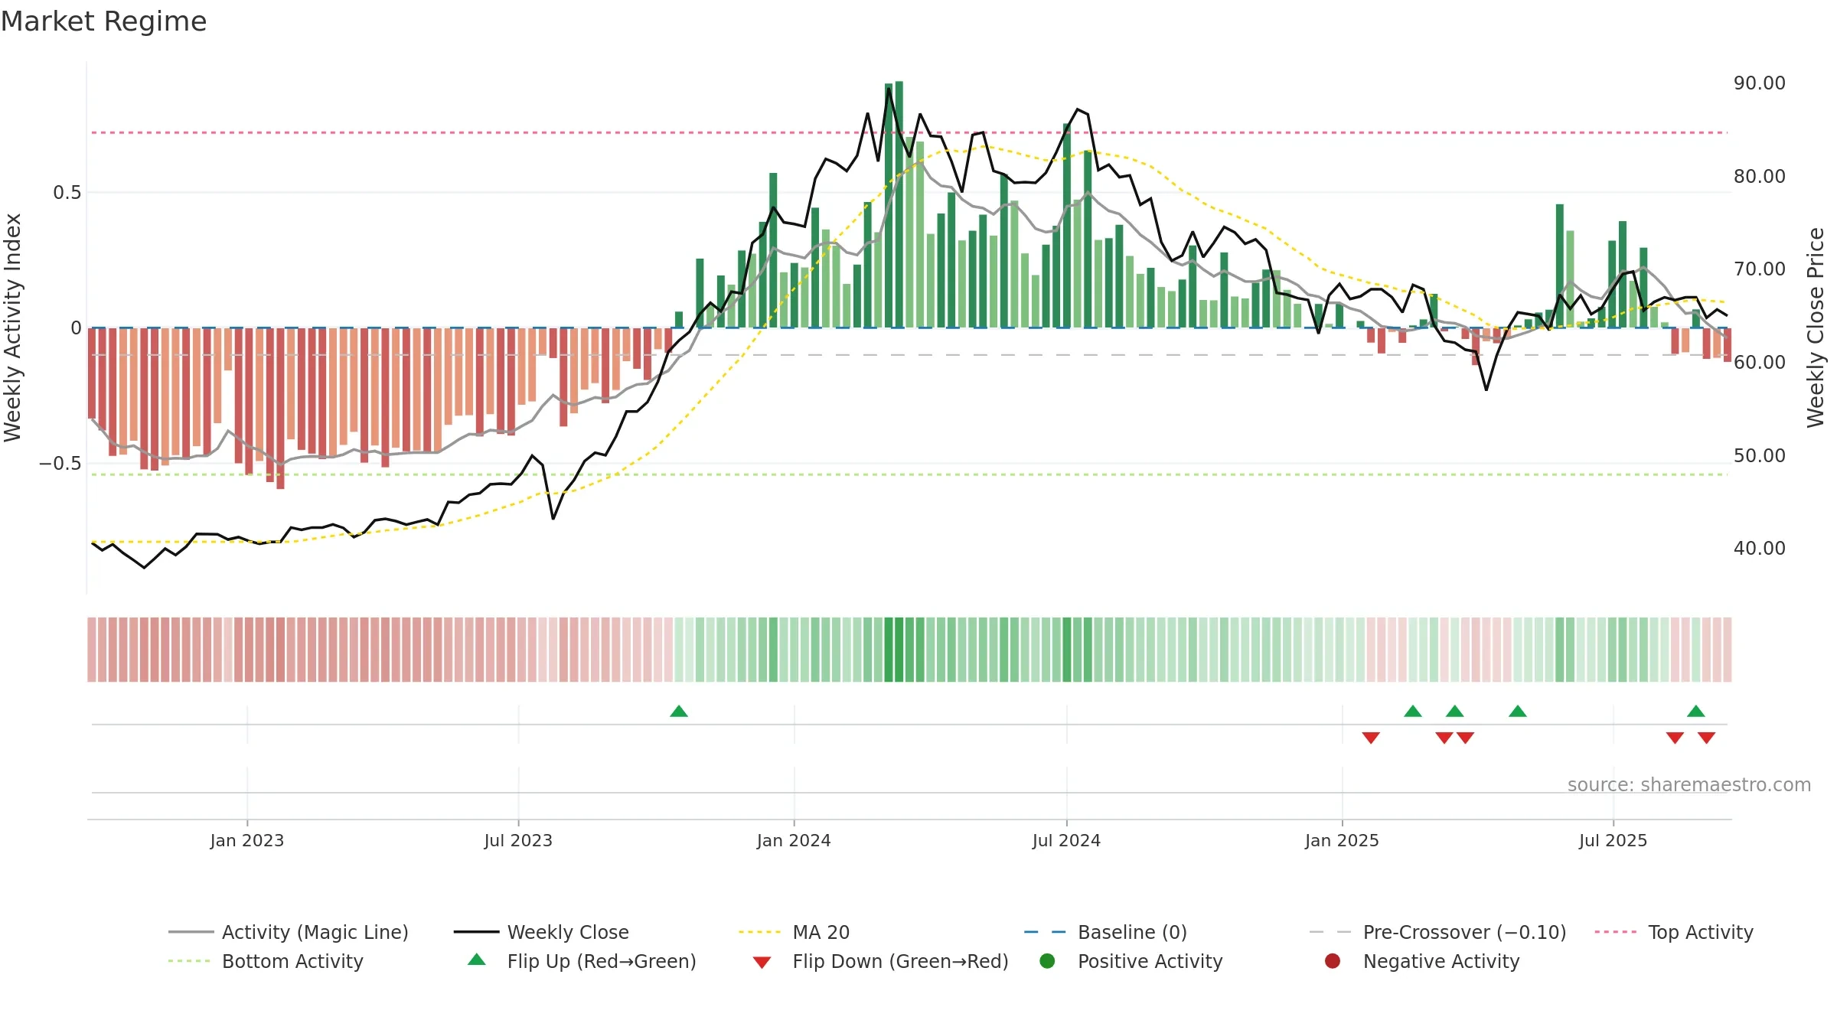The width and height of the screenshot is (1837, 1033).
Task: Click the Negative Activity red dot icon
Action: tap(1333, 960)
